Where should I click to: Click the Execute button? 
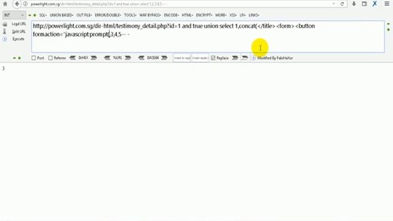coord(18,39)
